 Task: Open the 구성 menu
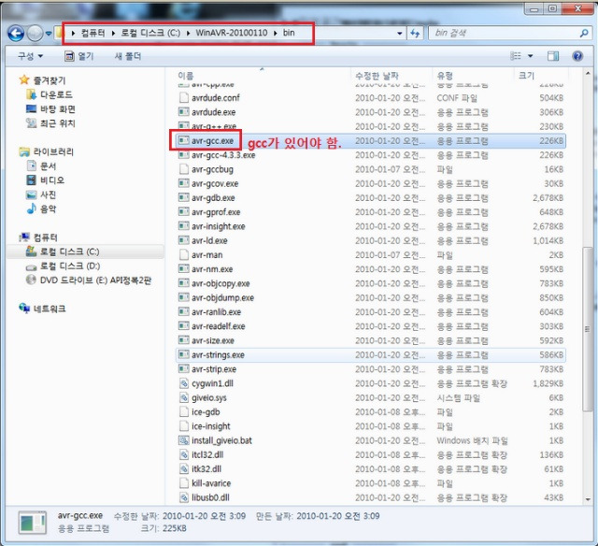pos(30,56)
